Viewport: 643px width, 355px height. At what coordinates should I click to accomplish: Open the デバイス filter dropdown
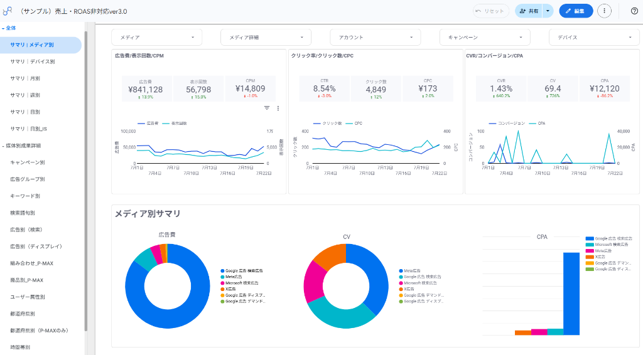click(x=594, y=37)
